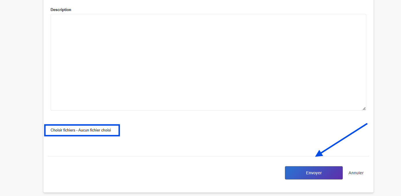401x196 pixels.
Task: Click inside the Description text area
Action: coord(208,62)
